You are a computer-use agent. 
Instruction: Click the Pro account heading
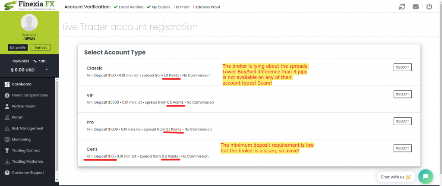[90, 122]
